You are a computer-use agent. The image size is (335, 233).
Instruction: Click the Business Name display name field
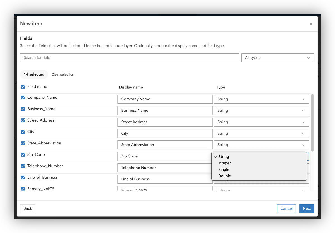pyautogui.click(x=165, y=111)
